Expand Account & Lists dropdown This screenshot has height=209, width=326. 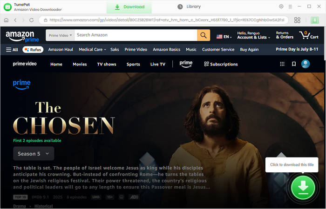click(x=254, y=35)
